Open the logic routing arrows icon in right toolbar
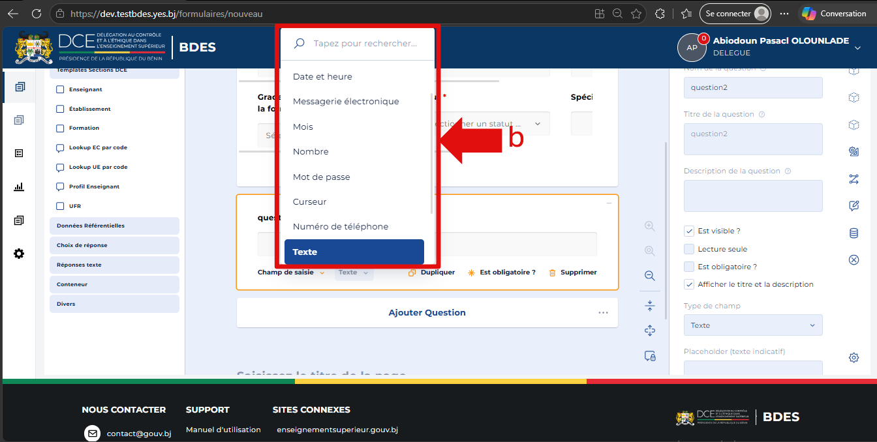 (854, 179)
